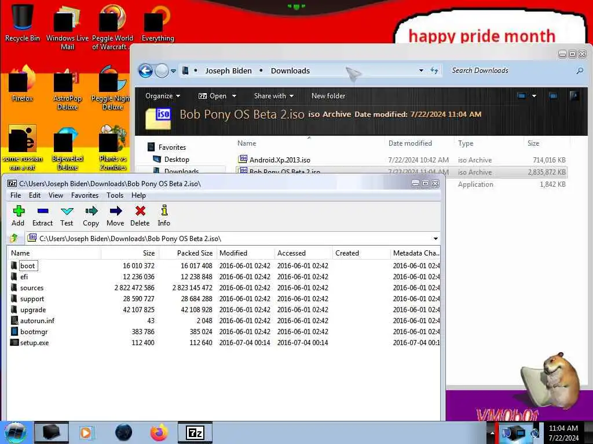Click the Explorer forward button
593x444 pixels.
click(x=162, y=71)
